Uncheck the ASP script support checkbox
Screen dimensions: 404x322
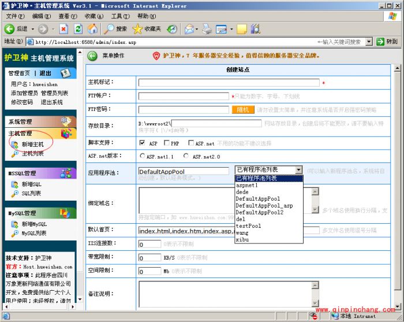[142, 143]
